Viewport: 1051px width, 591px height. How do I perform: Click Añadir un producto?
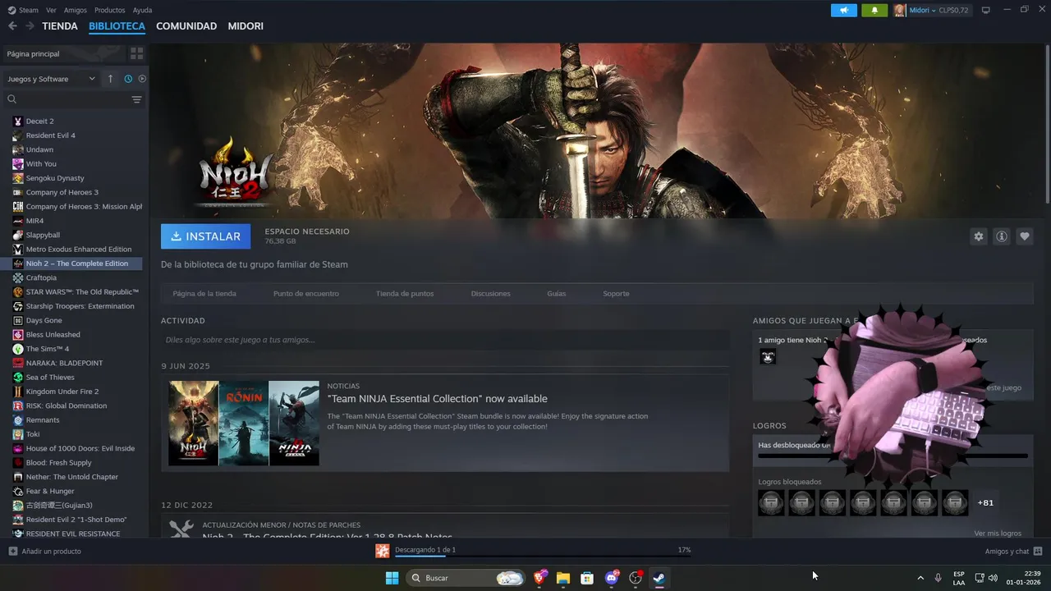pyautogui.click(x=51, y=552)
